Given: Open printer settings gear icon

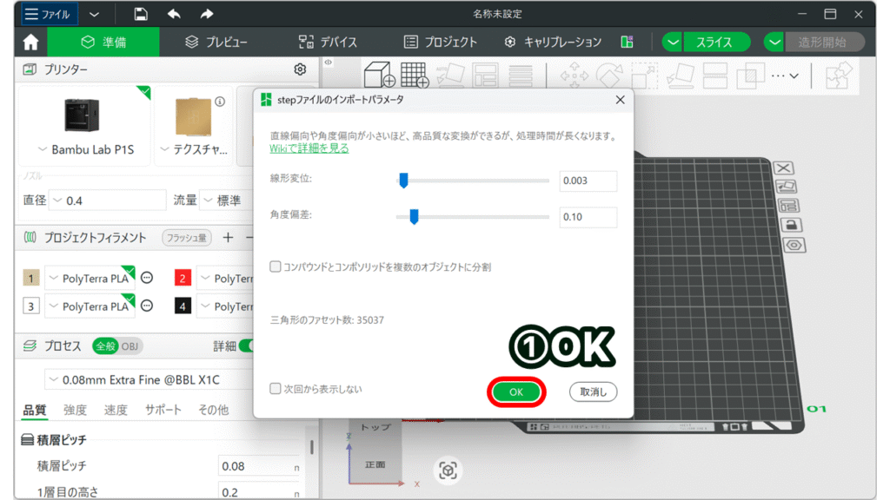Looking at the screenshot, I should click(x=300, y=69).
